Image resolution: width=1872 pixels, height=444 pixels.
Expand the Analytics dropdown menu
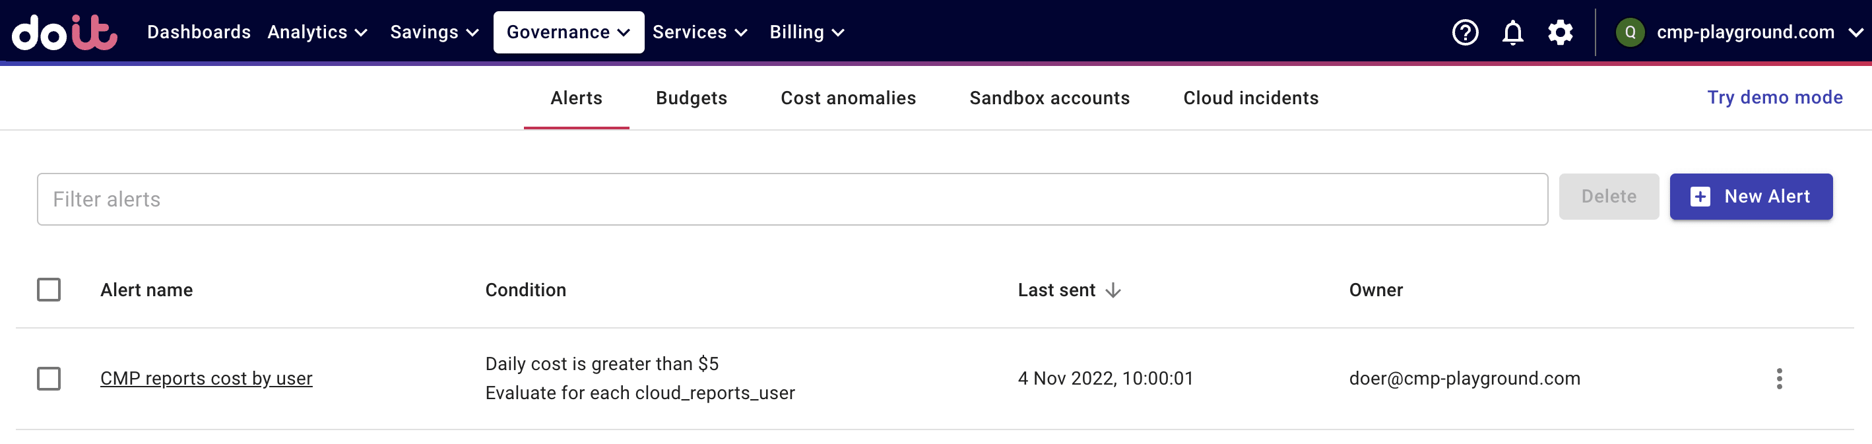[317, 33]
